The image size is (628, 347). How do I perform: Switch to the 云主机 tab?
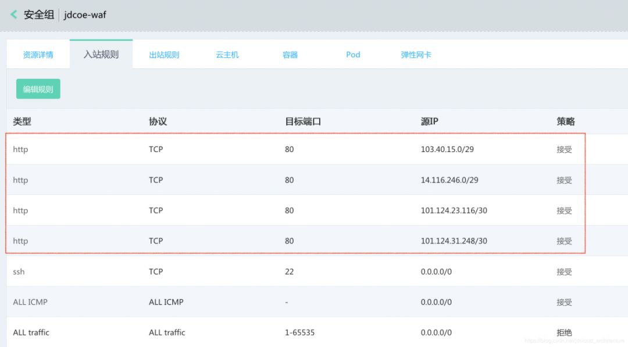point(226,54)
